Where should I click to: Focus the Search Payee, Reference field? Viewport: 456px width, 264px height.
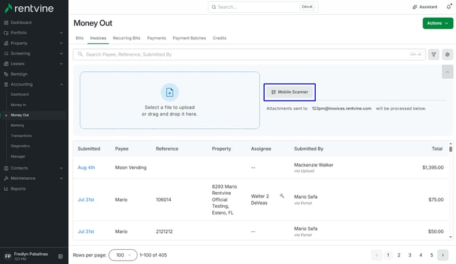tap(249, 54)
